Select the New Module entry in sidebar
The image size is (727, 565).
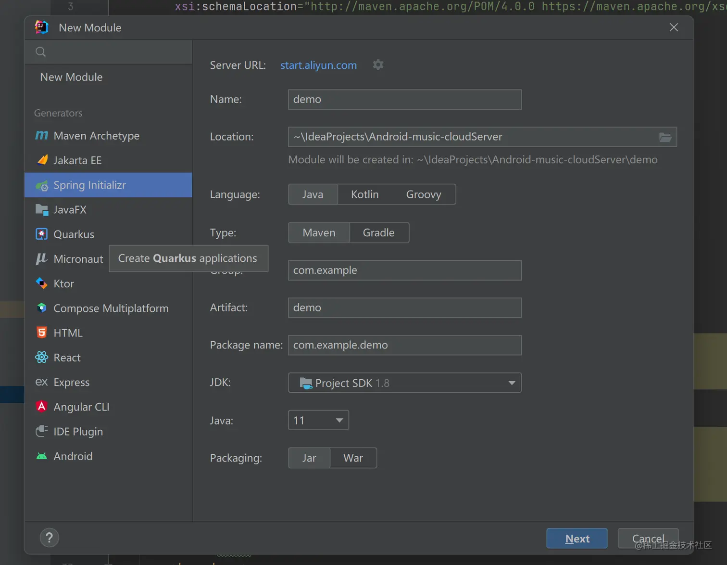[108, 77]
